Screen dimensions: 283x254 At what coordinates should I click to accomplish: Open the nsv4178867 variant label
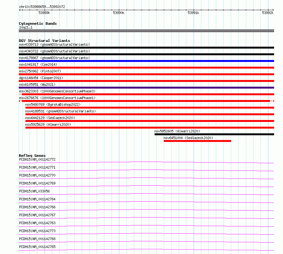click(54, 58)
